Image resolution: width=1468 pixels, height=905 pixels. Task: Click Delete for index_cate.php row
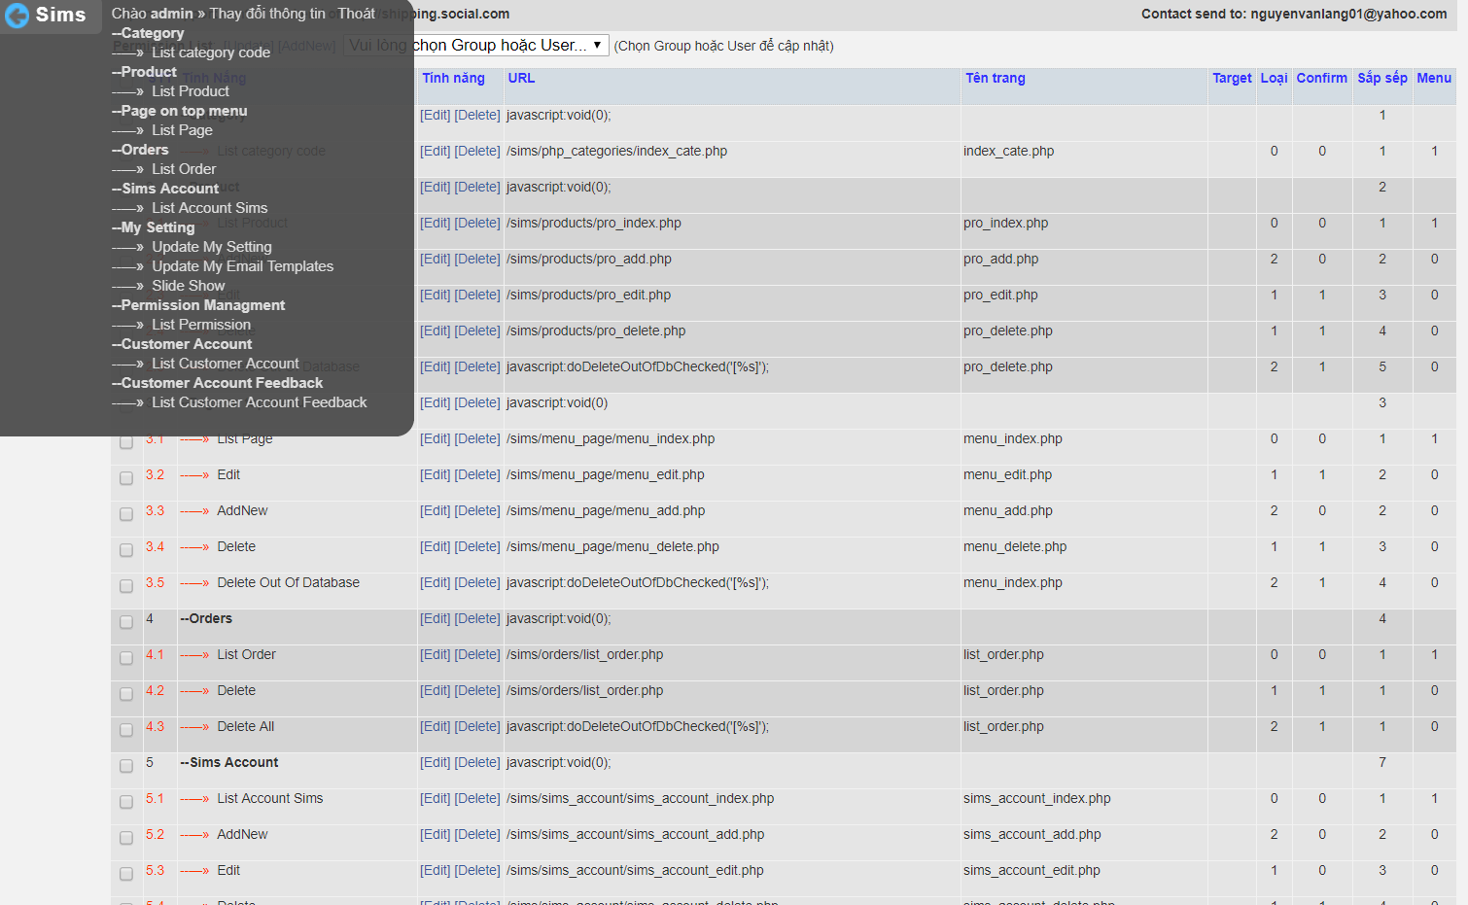(477, 151)
